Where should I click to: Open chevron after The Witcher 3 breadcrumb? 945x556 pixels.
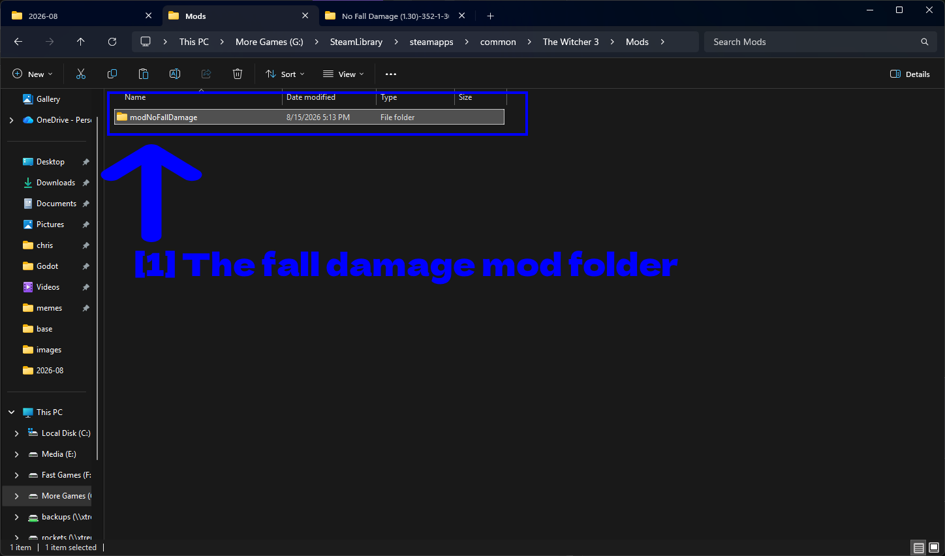click(x=612, y=42)
